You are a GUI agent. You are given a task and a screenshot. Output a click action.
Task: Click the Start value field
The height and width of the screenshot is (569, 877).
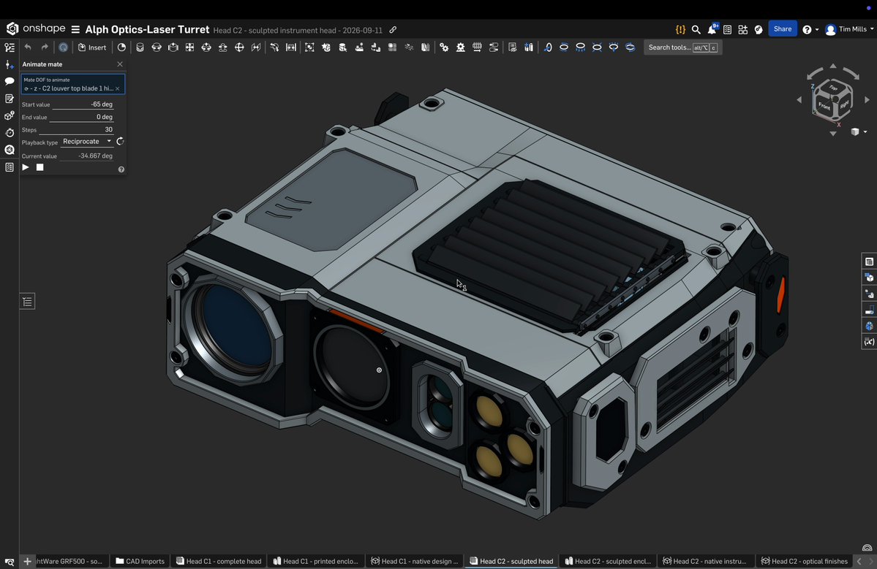tap(82, 104)
